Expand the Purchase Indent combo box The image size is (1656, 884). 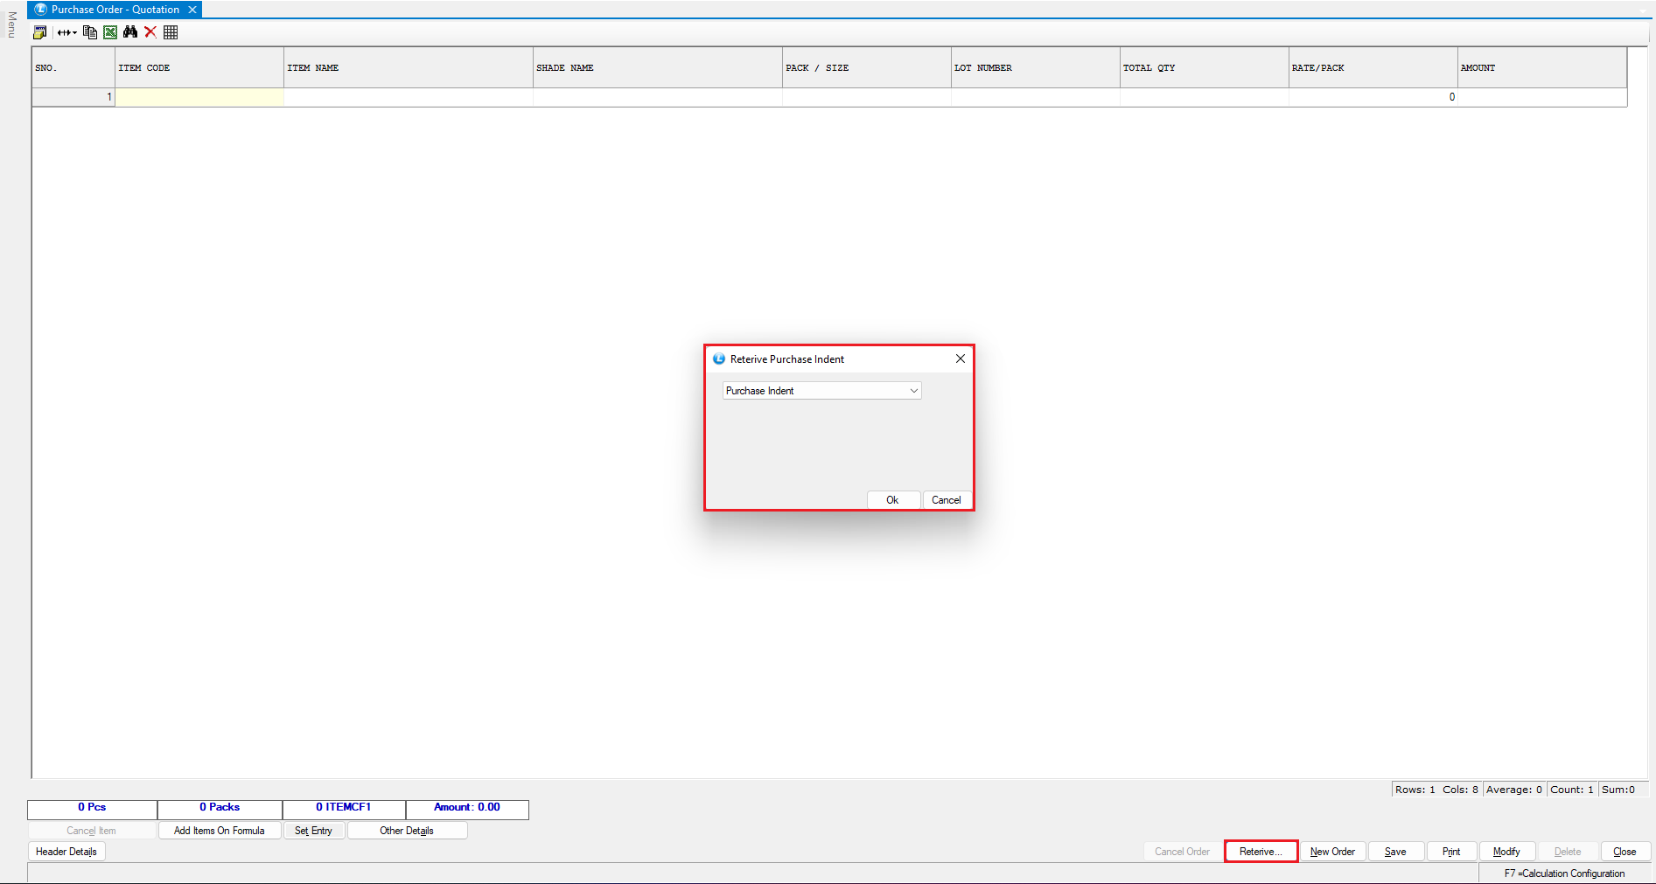point(913,391)
